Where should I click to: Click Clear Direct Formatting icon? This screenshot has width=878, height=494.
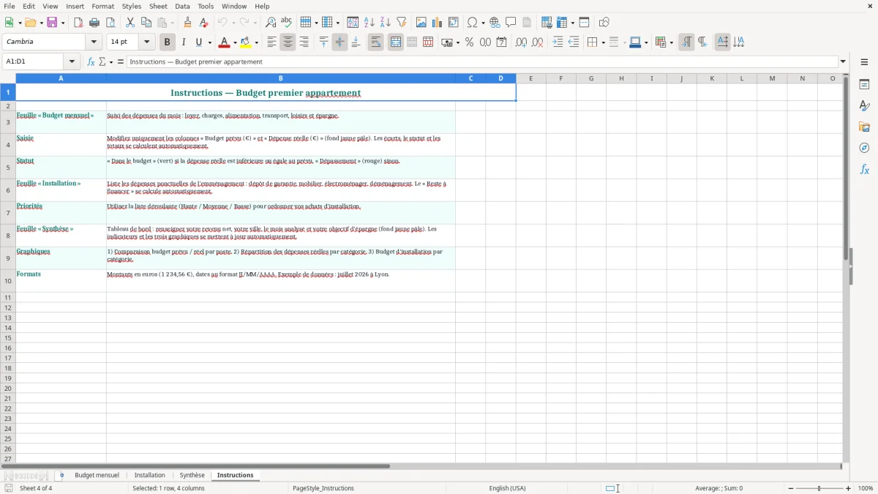[x=204, y=23]
